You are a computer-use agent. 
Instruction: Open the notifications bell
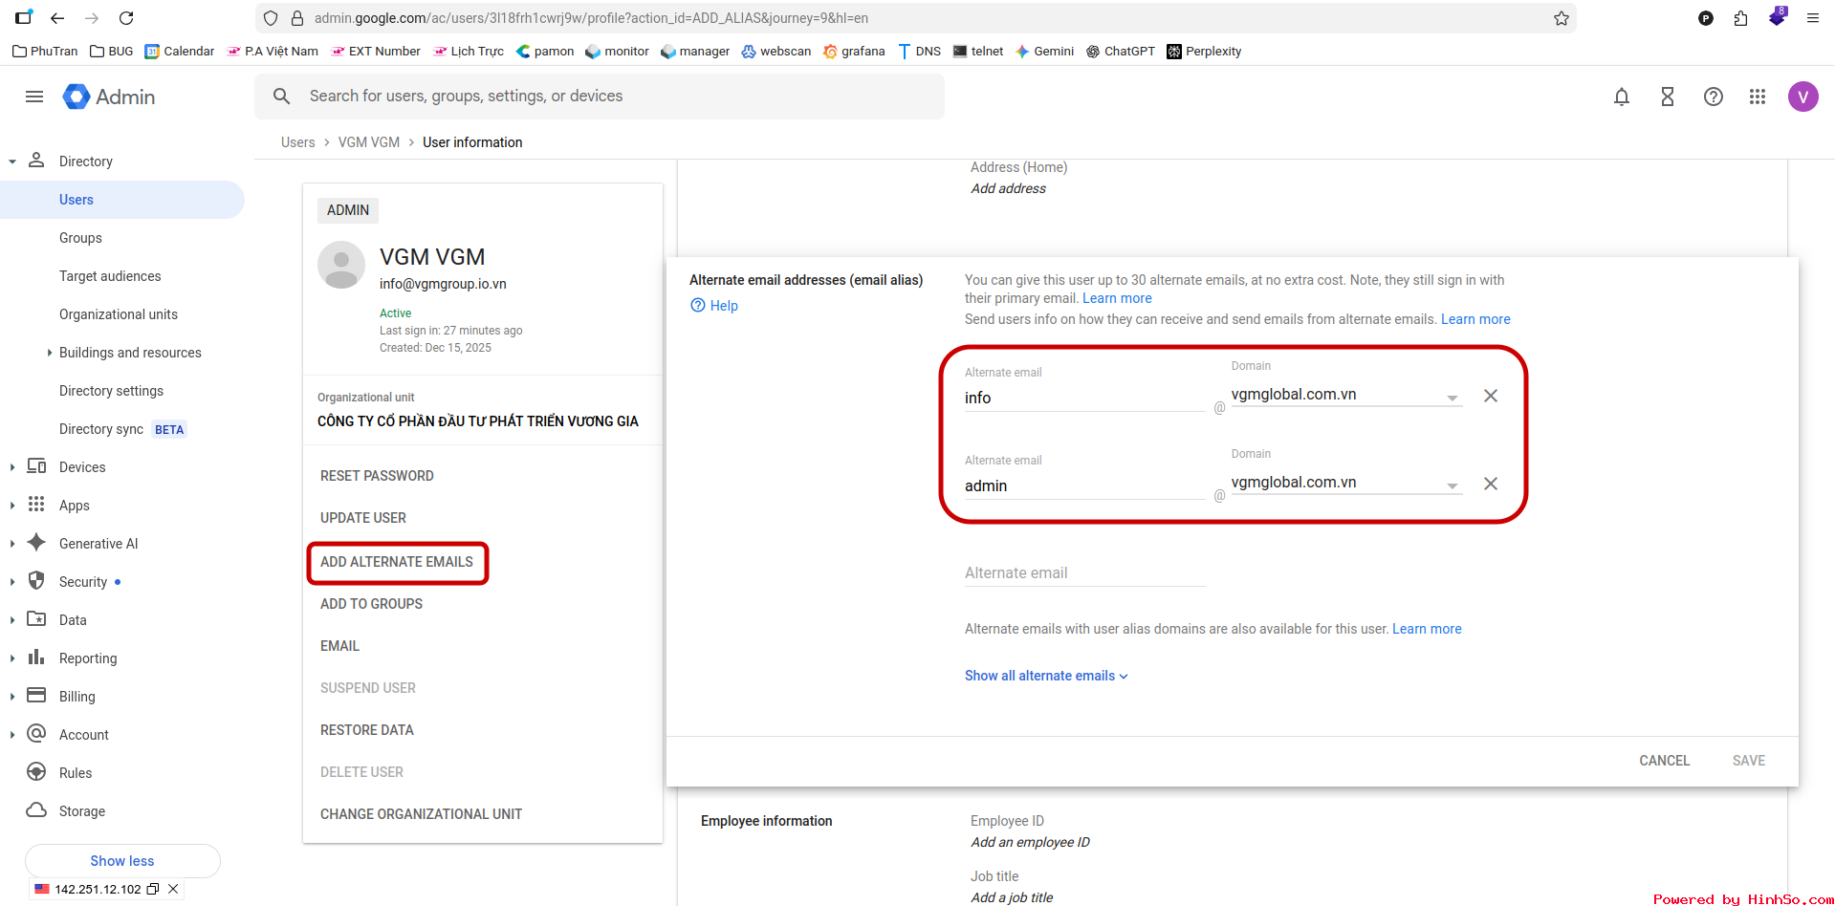(1621, 97)
